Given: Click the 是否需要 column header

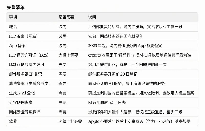Looking at the screenshot, I should coord(66,17).
